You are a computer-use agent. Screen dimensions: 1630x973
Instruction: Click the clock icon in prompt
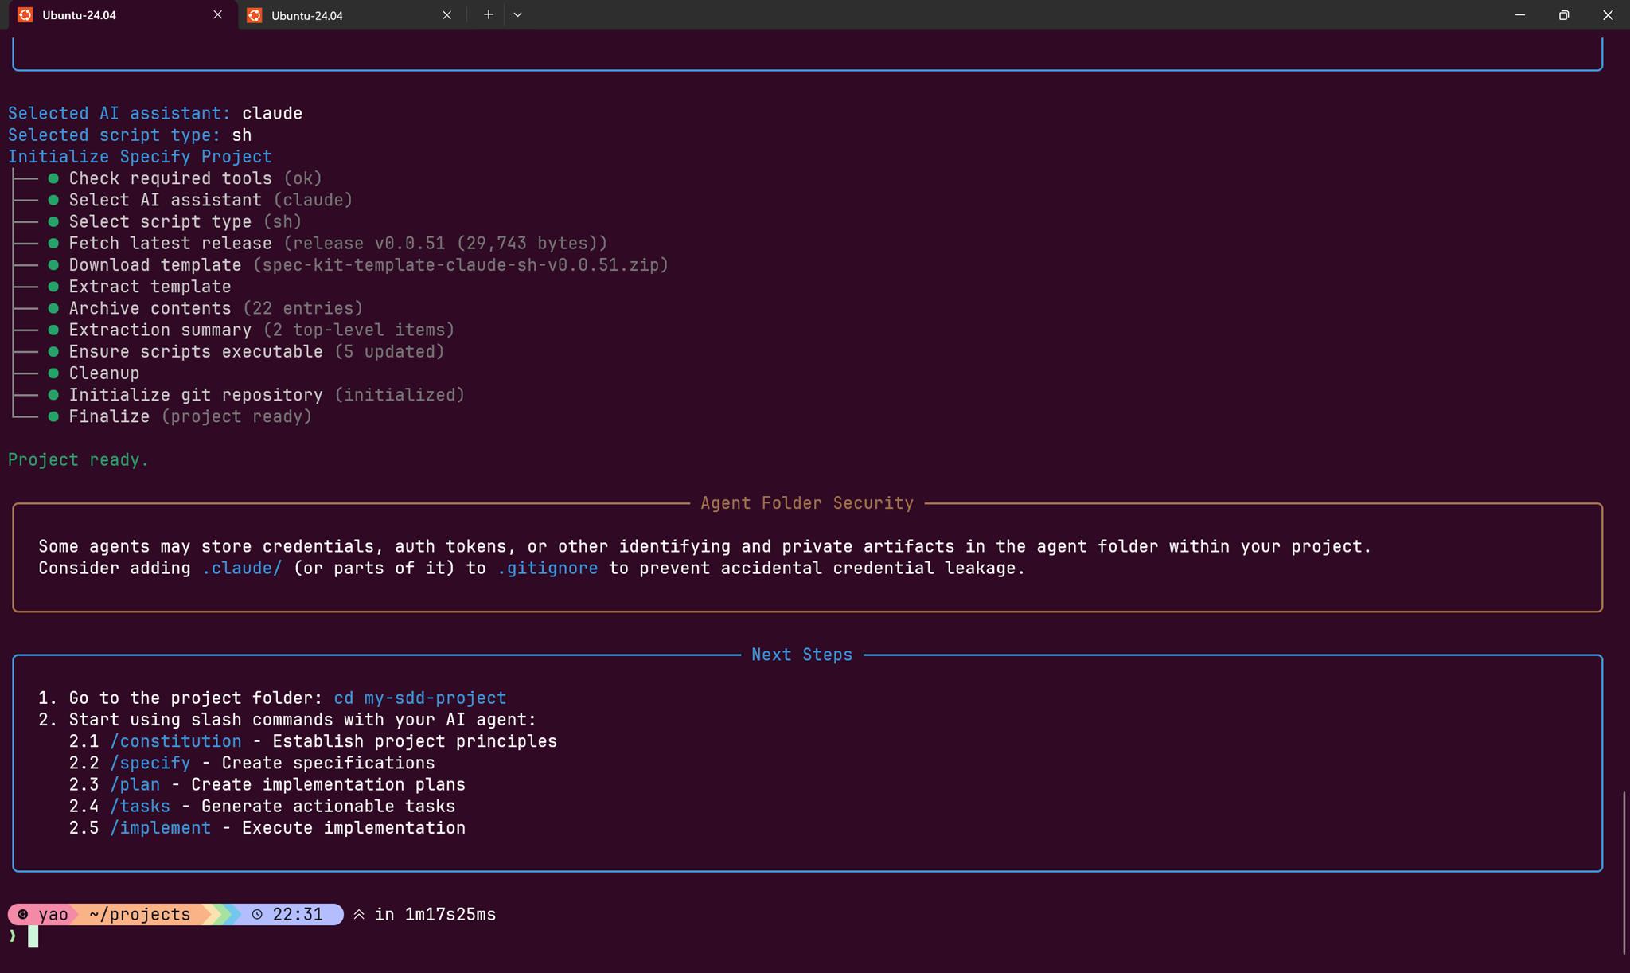coord(257,915)
